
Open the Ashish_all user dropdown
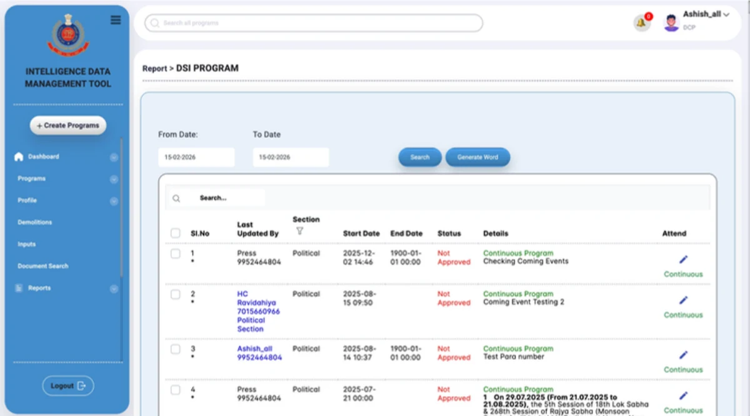coord(706,14)
